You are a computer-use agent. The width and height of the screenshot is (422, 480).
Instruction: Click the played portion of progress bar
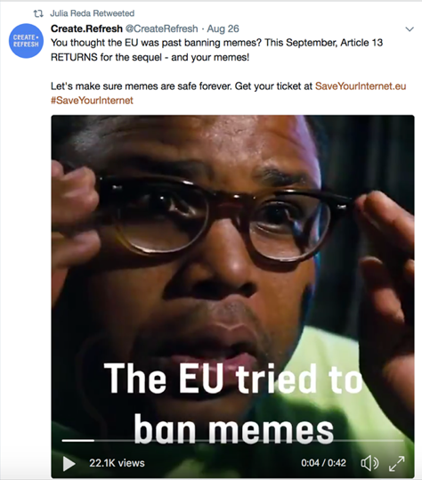pos(78,441)
